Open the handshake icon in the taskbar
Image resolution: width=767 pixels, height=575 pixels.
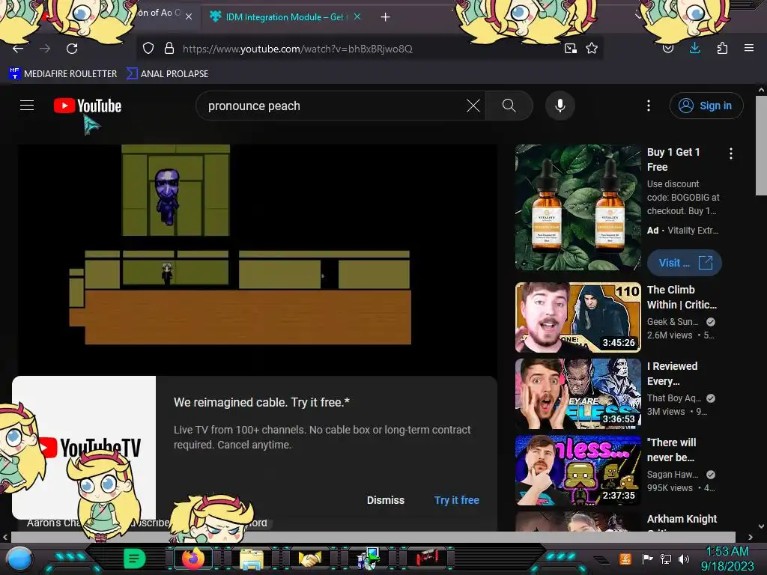coord(309,559)
